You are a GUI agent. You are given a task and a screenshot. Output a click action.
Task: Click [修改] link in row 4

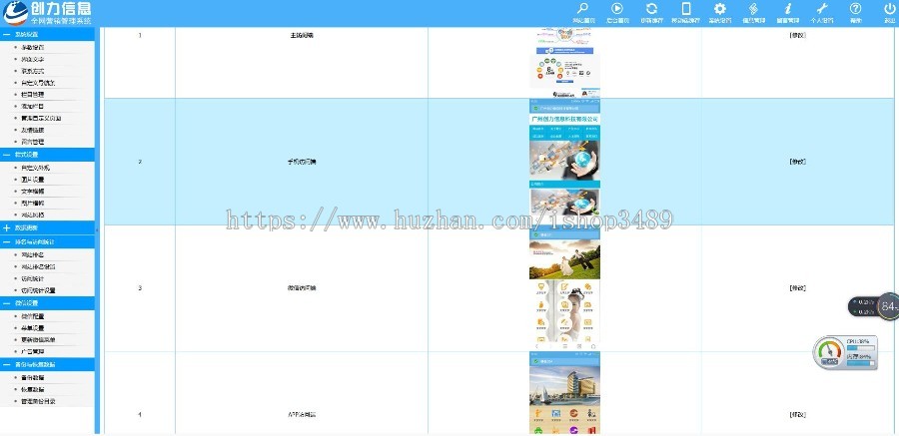(x=797, y=414)
